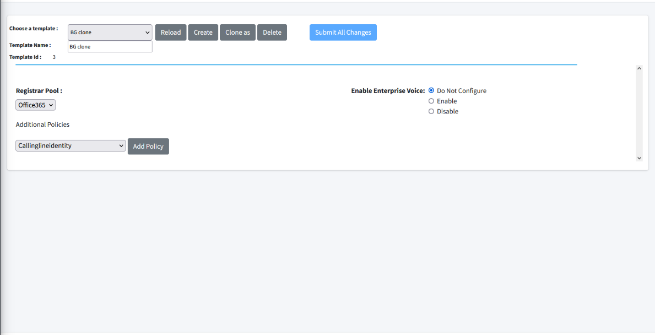The height and width of the screenshot is (335, 655).
Task: Click the vertical scrollbar track
Action: 639,113
